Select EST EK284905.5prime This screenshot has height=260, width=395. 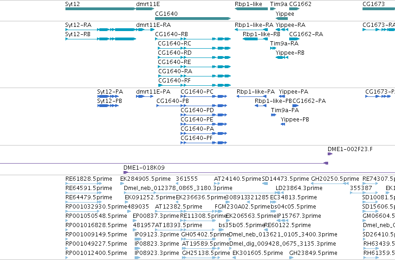(122, 184)
